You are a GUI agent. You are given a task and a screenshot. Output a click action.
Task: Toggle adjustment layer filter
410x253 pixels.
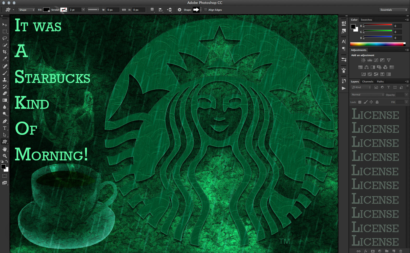click(382, 87)
